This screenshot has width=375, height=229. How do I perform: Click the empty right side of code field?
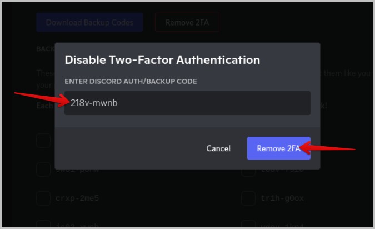[250, 103]
